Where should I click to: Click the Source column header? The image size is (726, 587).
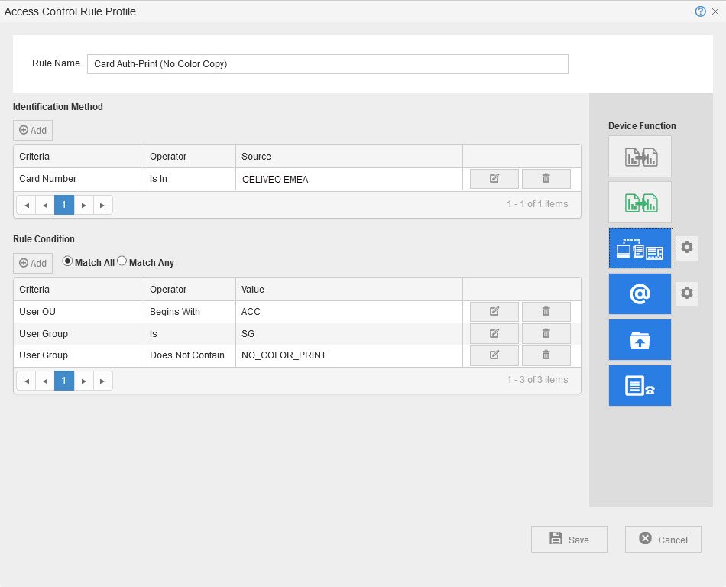tap(349, 157)
